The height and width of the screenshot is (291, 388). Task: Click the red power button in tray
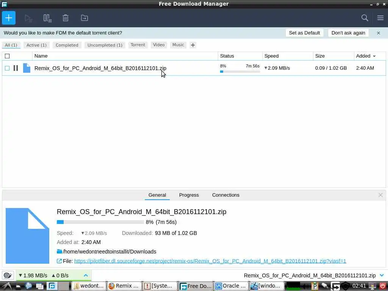click(383, 286)
